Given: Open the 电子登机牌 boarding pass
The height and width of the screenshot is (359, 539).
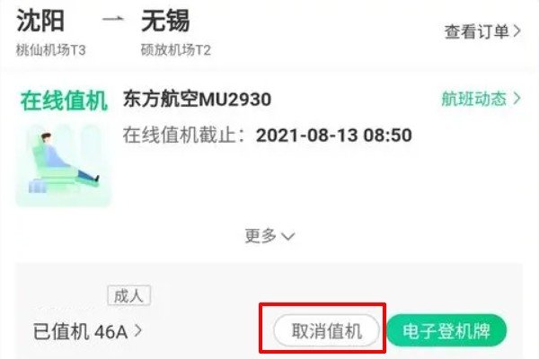Looking at the screenshot, I should point(446,330).
